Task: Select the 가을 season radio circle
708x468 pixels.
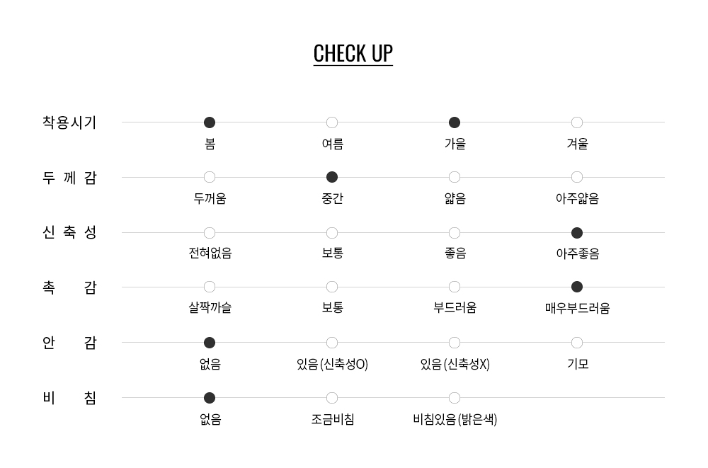Action: pos(455,122)
